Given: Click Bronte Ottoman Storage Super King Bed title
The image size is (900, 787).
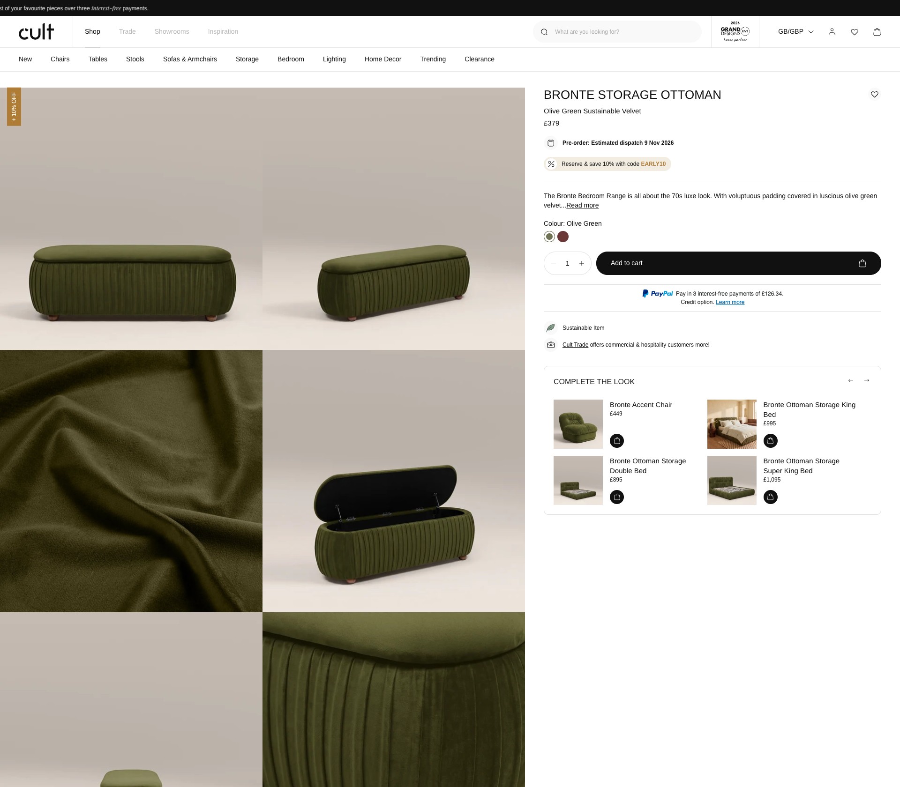Looking at the screenshot, I should pos(801,466).
